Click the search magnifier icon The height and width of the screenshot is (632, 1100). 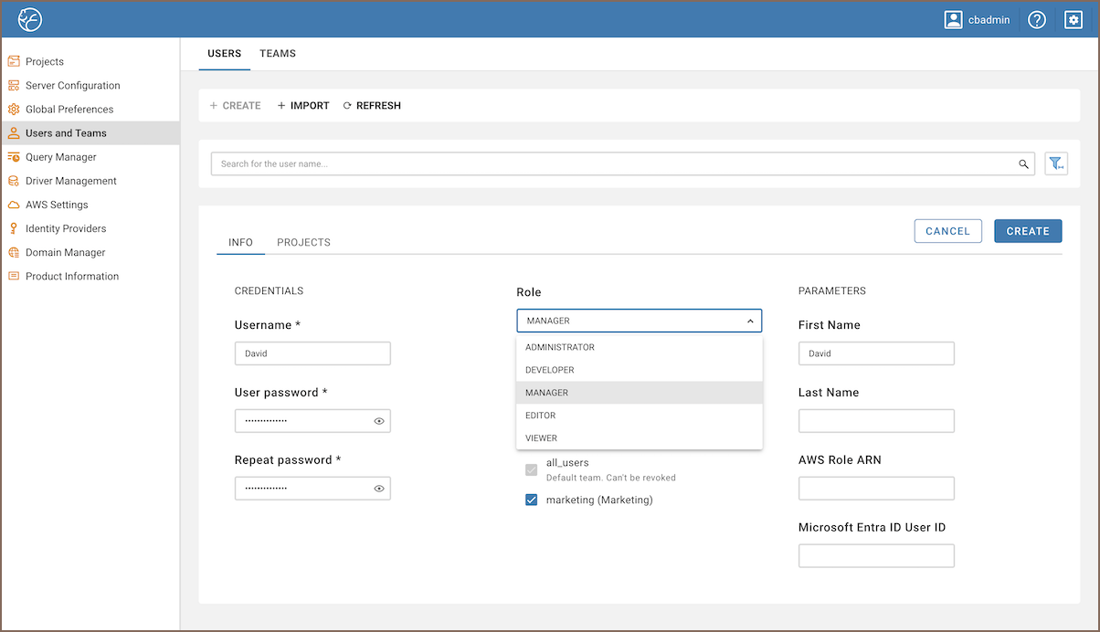point(1023,164)
